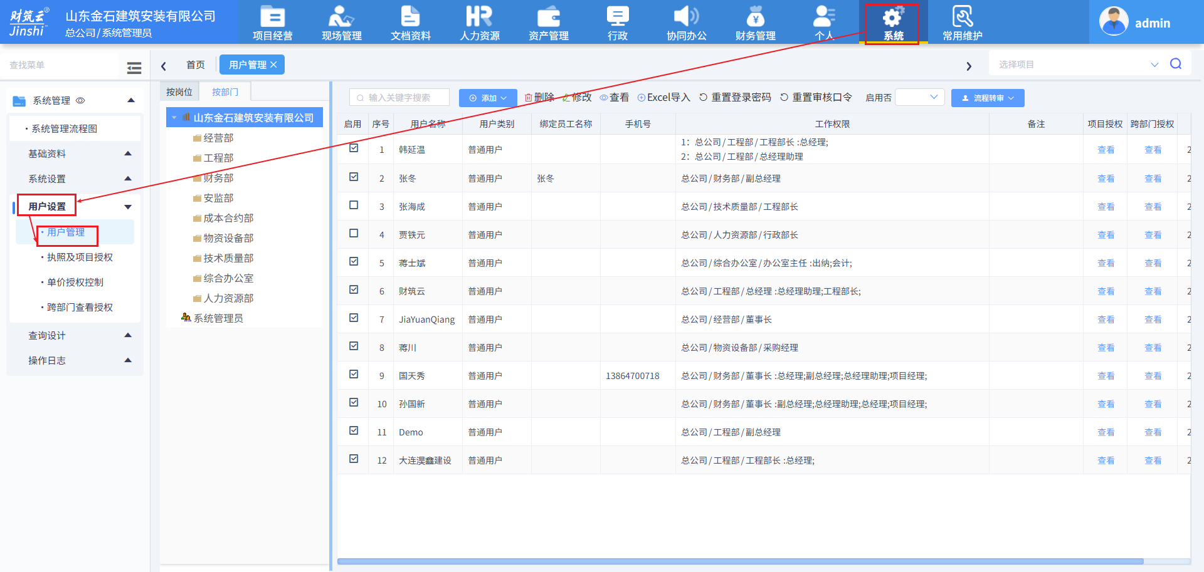Click the 输入关键字搜索 input field
Screen dimensions: 1204x572
399,97
